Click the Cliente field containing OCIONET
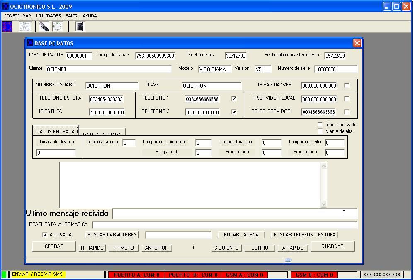This screenshot has width=413, height=280. coord(109,69)
